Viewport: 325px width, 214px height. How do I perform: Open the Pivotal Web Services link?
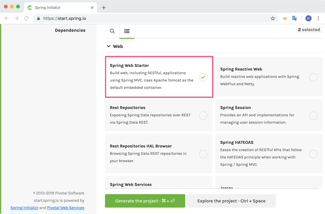click(66, 208)
